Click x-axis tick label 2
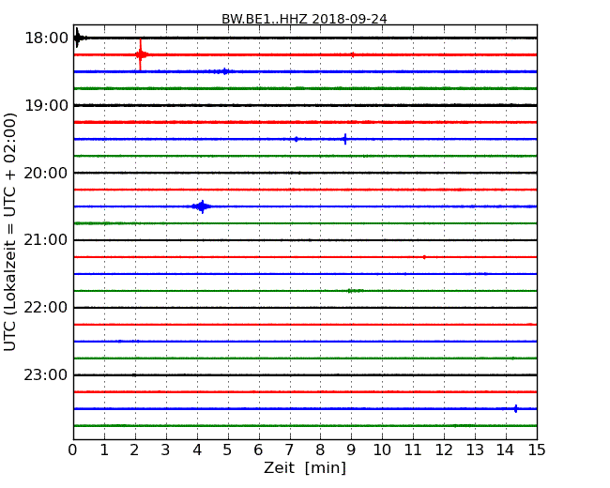 134,450
